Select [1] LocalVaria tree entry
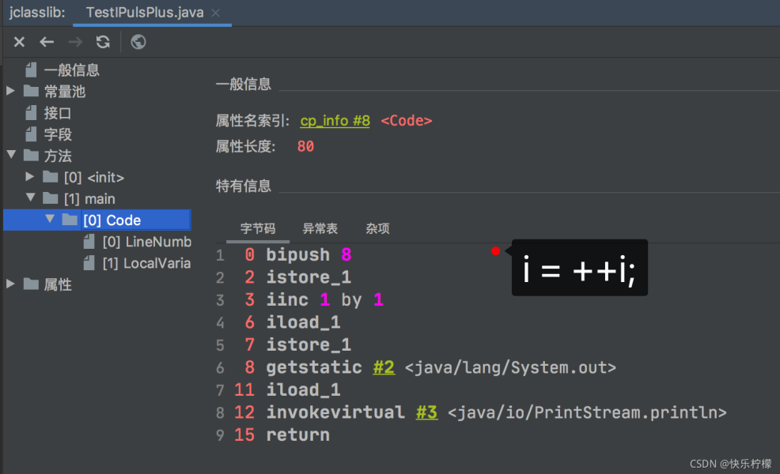Viewport: 780px width, 474px height. click(x=146, y=263)
